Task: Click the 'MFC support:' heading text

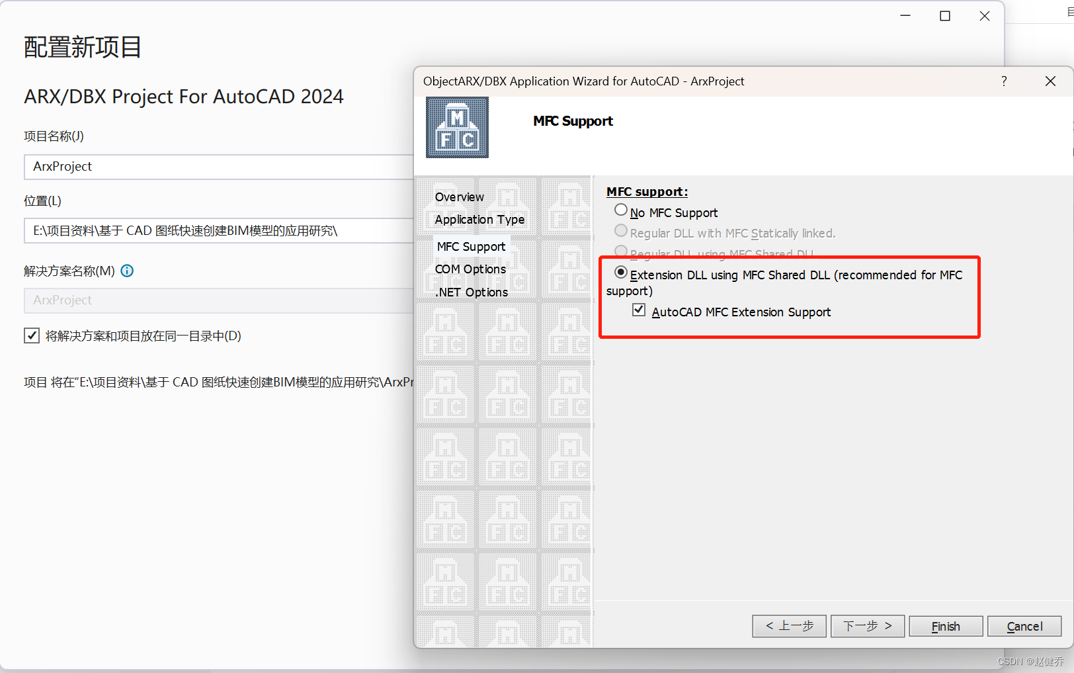Action: coord(647,192)
